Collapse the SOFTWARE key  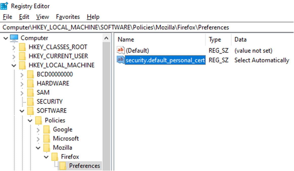[x=22, y=111]
